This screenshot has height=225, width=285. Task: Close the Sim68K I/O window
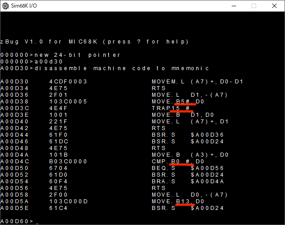point(274,6)
